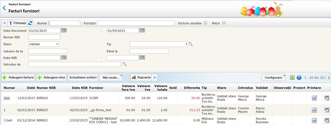Click the back arrow beside Facturi furnizori

(x=4, y=8)
